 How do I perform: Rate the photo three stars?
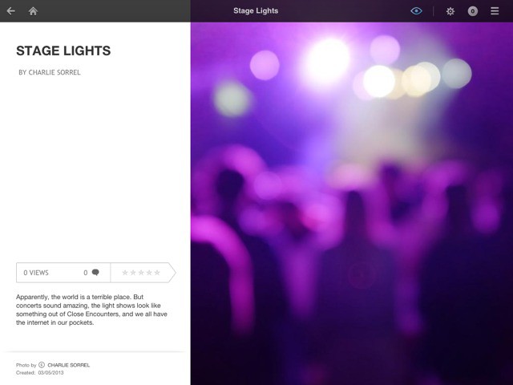pos(141,273)
